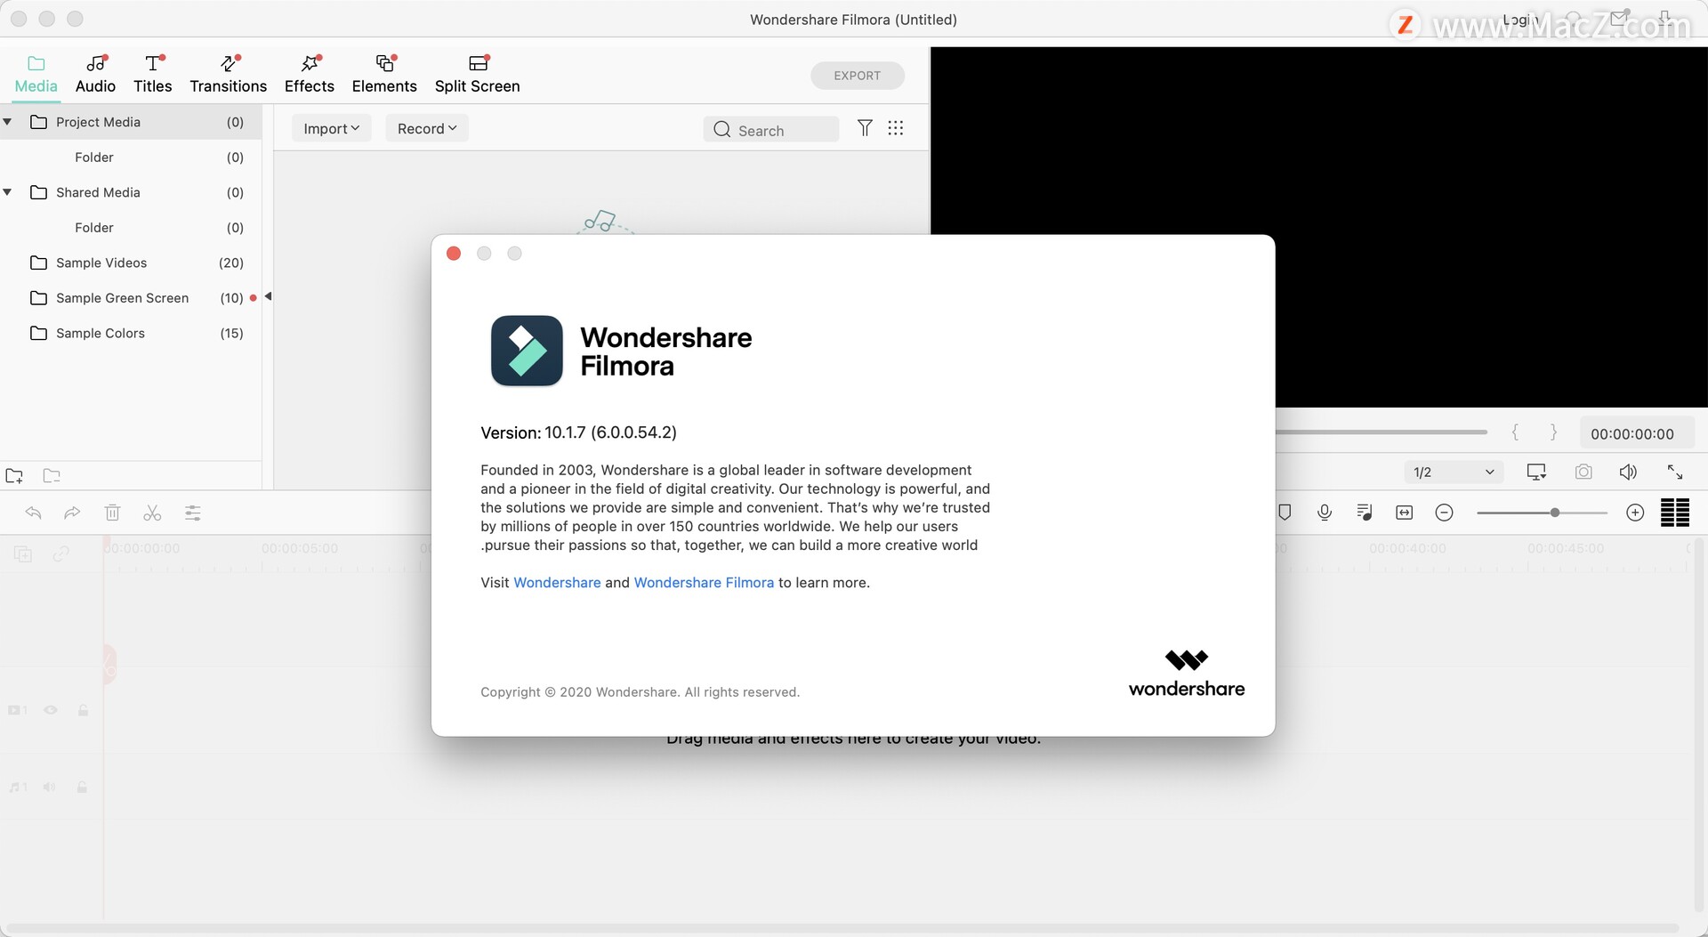Click the Login button in title bar

[x=1521, y=20]
